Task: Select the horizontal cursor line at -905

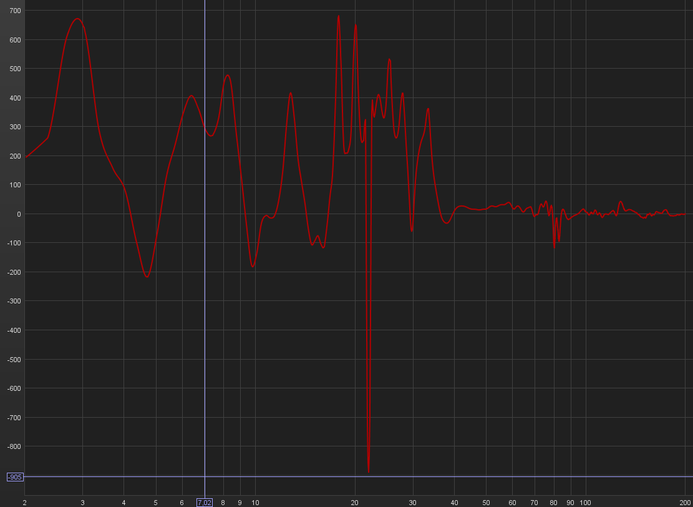Action: [358, 476]
